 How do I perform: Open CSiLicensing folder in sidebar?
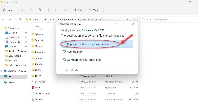15,56
